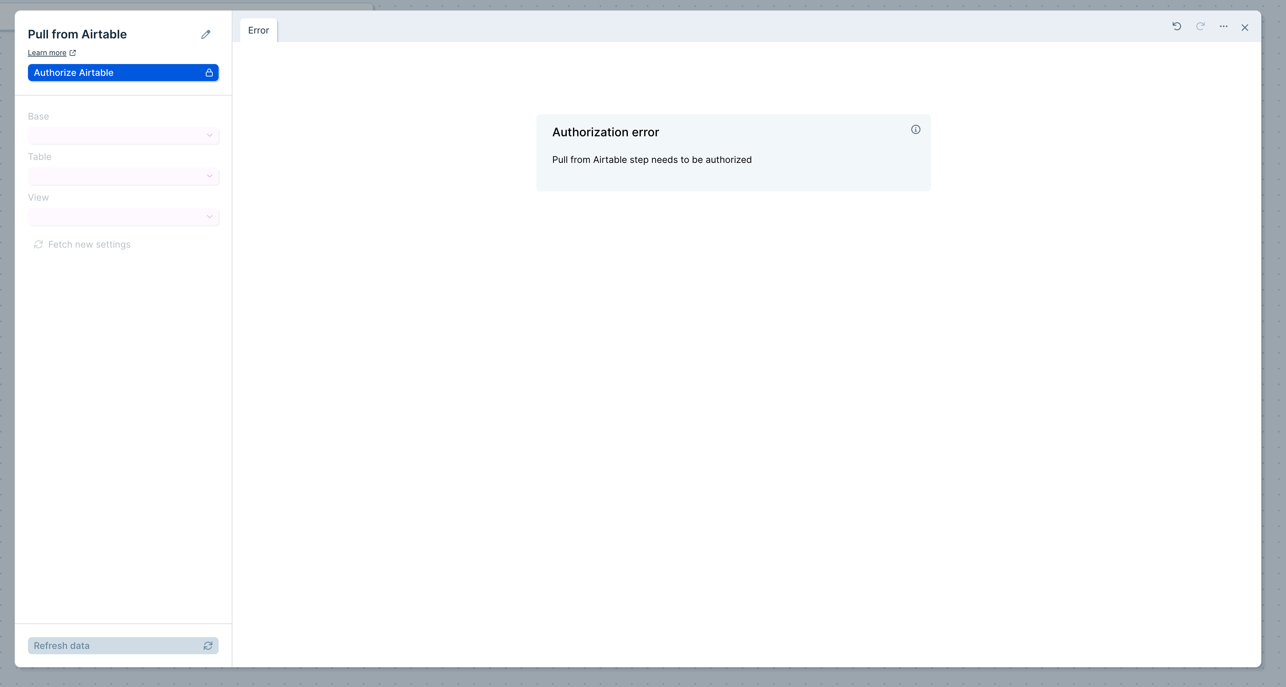Click the redo arrow icon
1286x687 pixels.
pos(1200,26)
